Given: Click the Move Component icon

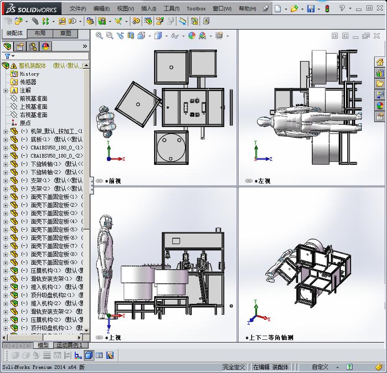Looking at the screenshot, I should pos(72,21).
